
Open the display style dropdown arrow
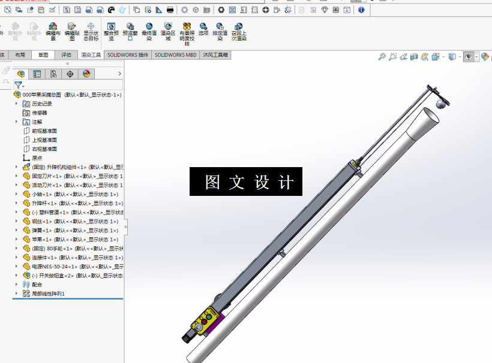click(460, 57)
